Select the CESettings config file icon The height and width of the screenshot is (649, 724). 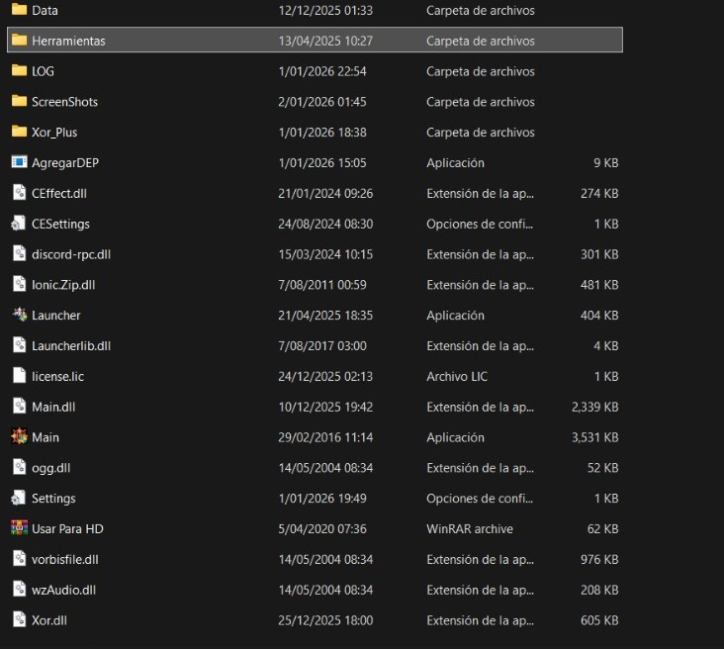coord(19,224)
